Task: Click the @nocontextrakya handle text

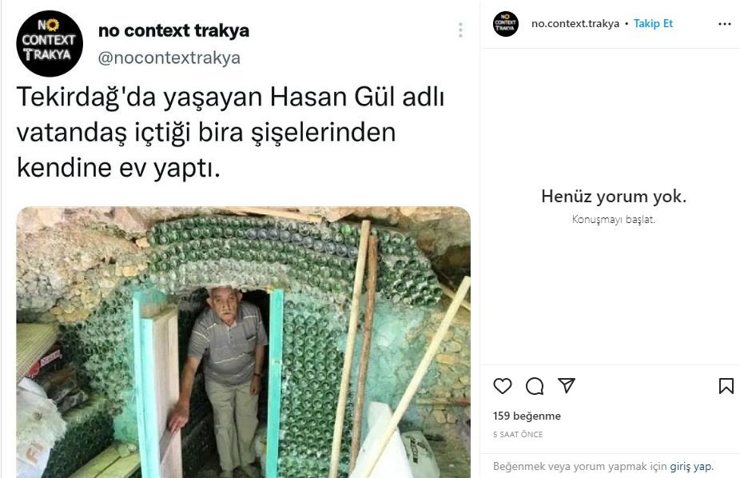Action: pyautogui.click(x=169, y=58)
